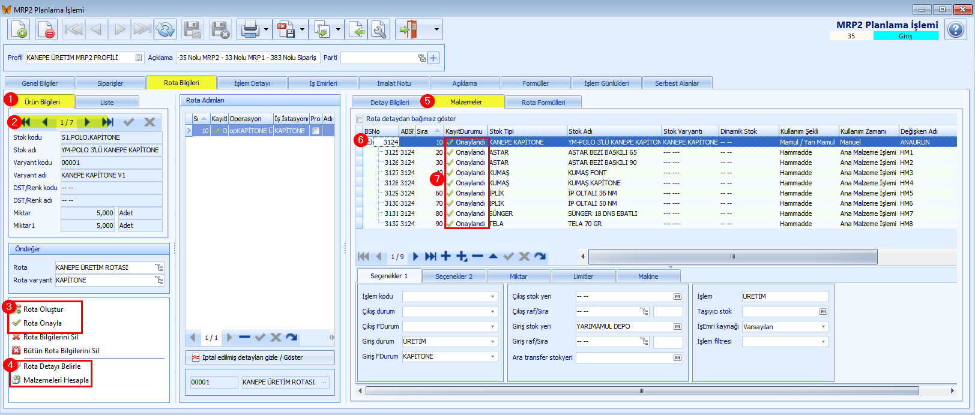Go to the previous product record in Ürün Bilgileri
Image resolution: width=975 pixels, height=415 pixels.
coord(45,122)
